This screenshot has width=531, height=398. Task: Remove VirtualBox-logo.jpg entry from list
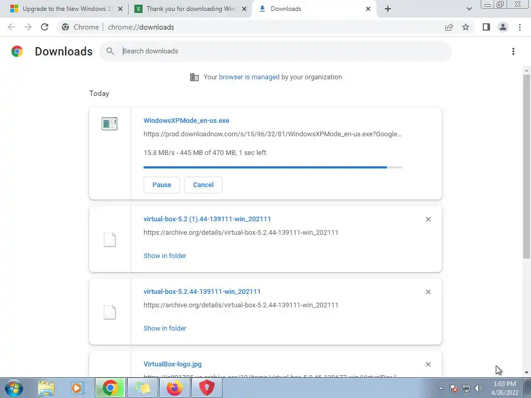coord(428,364)
